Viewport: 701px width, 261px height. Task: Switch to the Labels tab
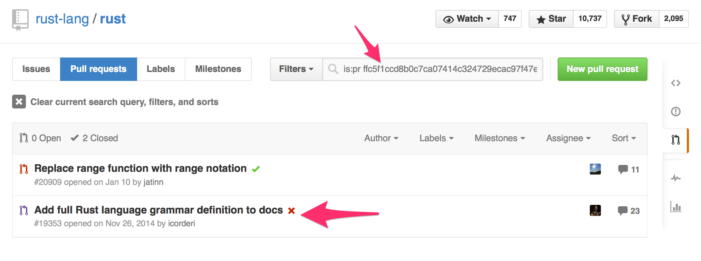pos(161,69)
